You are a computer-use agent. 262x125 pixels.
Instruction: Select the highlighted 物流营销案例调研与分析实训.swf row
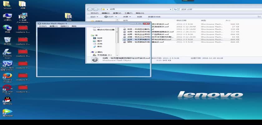181,39
